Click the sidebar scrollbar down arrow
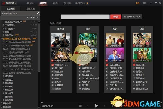The height and width of the screenshot is (109, 163). 39,107
